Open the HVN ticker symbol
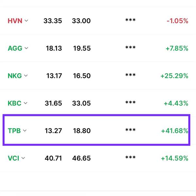This screenshot has height=196, width=196. coord(15,21)
